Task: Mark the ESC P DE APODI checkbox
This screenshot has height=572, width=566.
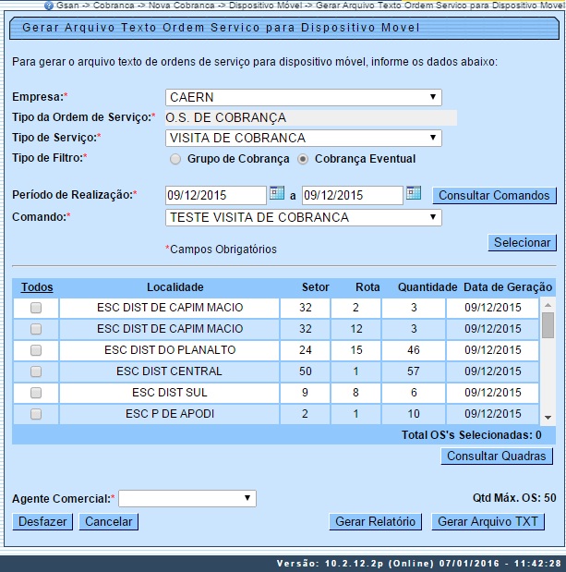Action: click(x=36, y=414)
